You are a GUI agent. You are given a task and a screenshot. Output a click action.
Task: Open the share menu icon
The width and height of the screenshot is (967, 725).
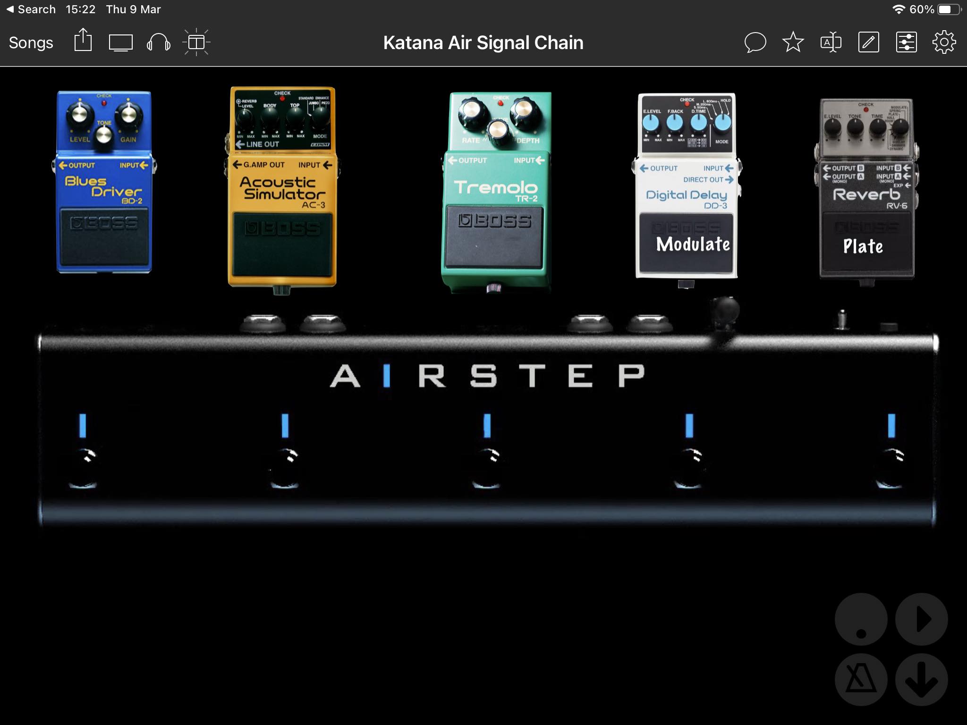coord(83,41)
